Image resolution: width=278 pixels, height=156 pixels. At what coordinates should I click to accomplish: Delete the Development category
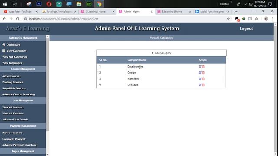203,67
